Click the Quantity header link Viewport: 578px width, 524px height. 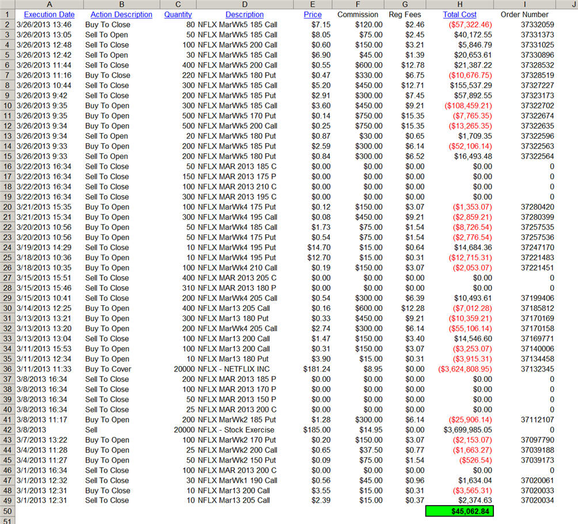pyautogui.click(x=178, y=14)
